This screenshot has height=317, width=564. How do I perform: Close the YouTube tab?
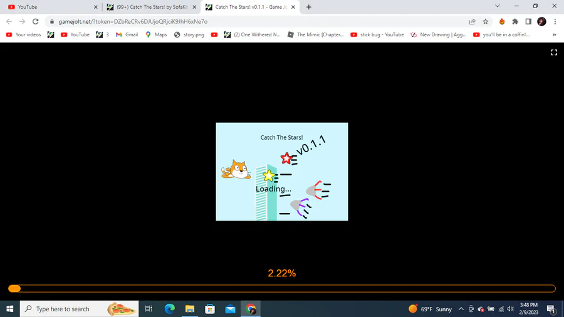(96, 7)
